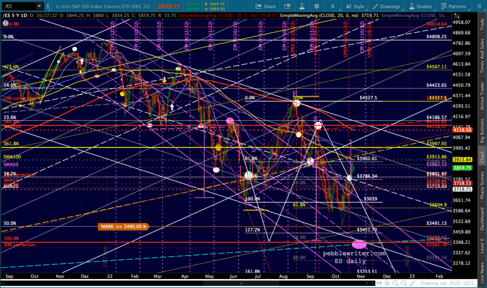The image size is (487, 288).
Task: Open chart settings gear icon
Action: tap(316, 6)
